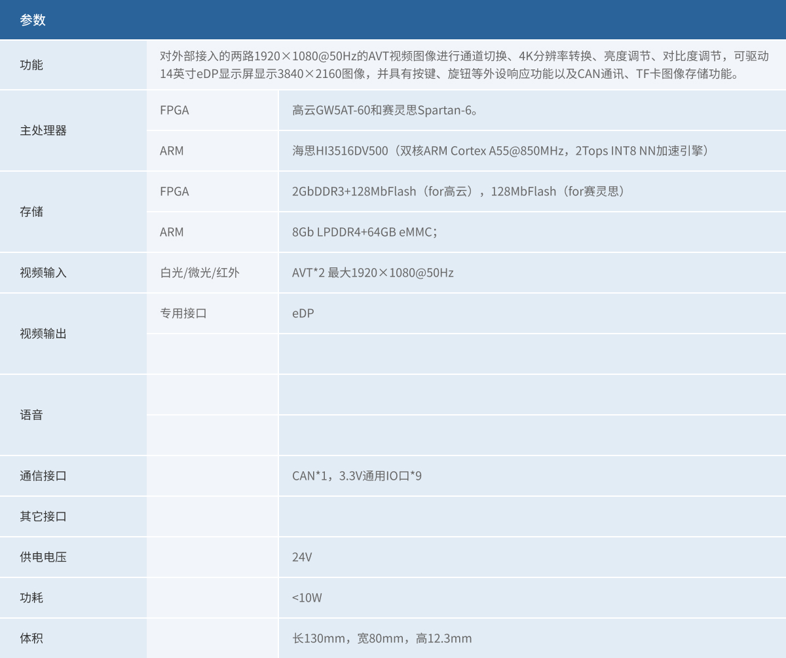Select the CAN*1，3.3V通用IO口*9 value
The height and width of the screenshot is (658, 786).
[357, 476]
